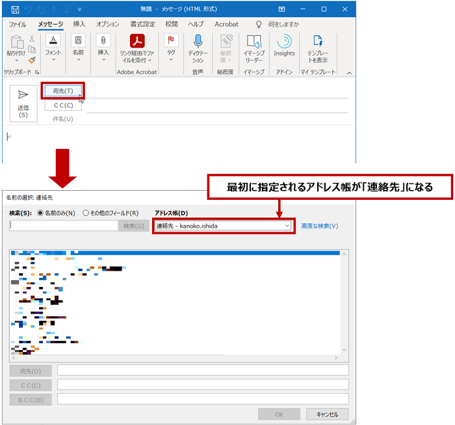Screen dimensions: 455x425
Task: Open the Immersive Reader (イマーシブリーダー) icon
Action: [253, 42]
